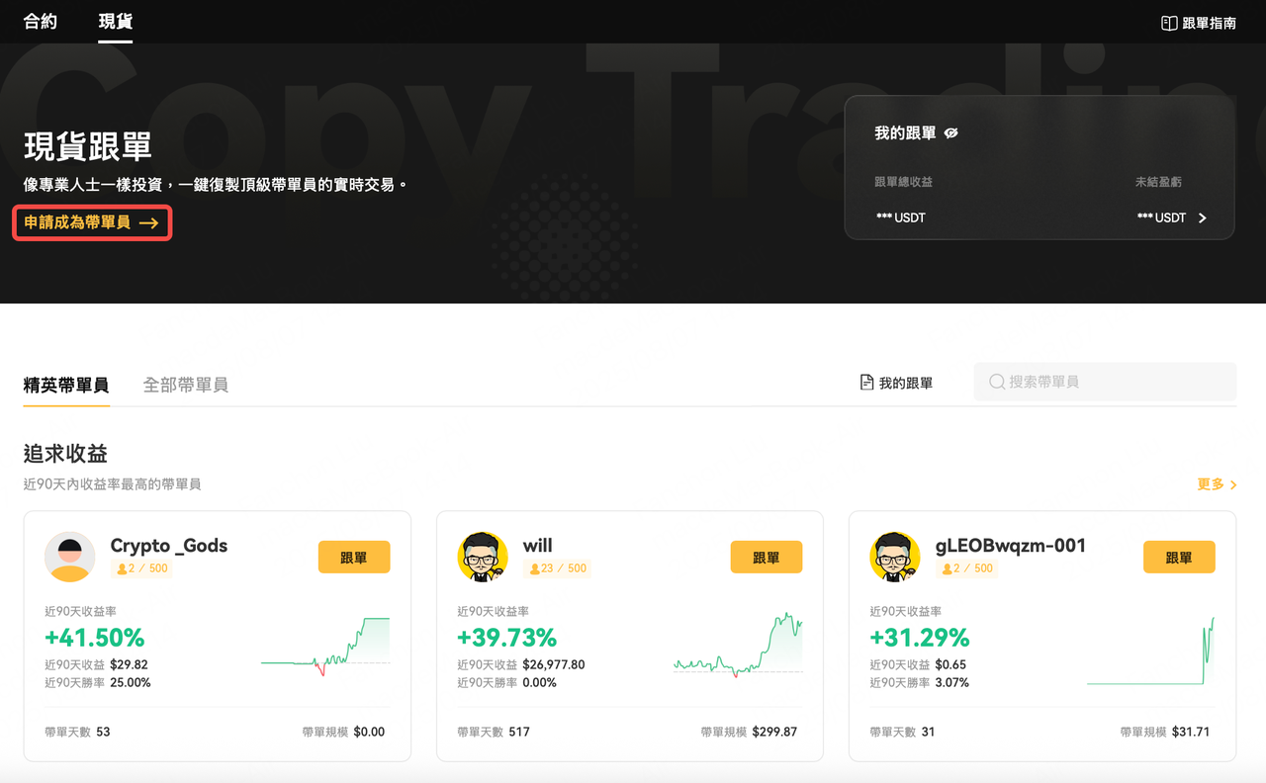Open will's 90-day profit chart

pos(738,645)
